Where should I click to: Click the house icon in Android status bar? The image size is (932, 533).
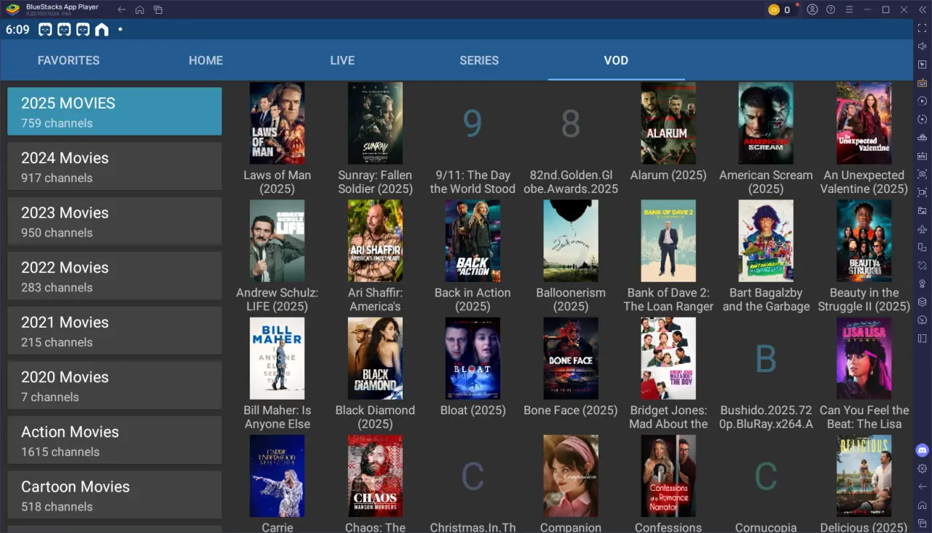pos(102,30)
